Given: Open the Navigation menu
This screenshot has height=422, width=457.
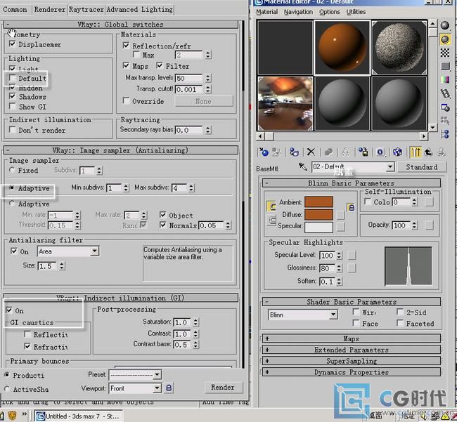Looking at the screenshot, I should coord(298,12).
